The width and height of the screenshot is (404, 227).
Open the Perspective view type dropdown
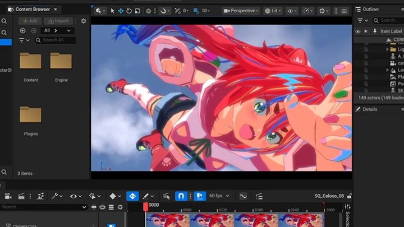[x=241, y=11]
